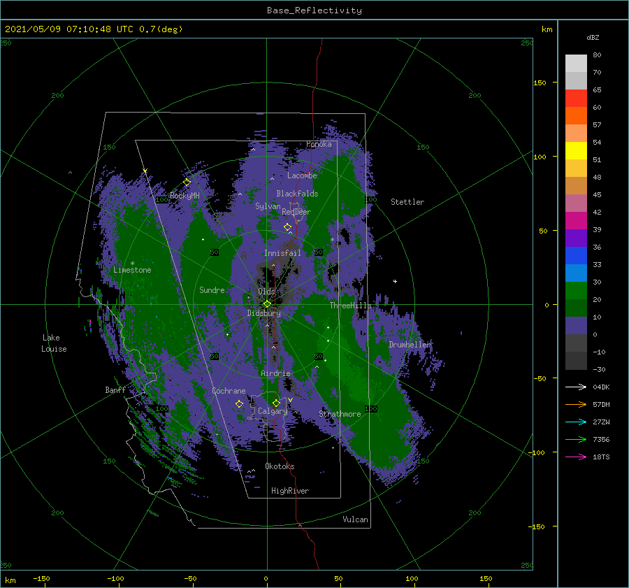Click the orange 57DM arrow in legend
629x588 pixels.
(576, 405)
